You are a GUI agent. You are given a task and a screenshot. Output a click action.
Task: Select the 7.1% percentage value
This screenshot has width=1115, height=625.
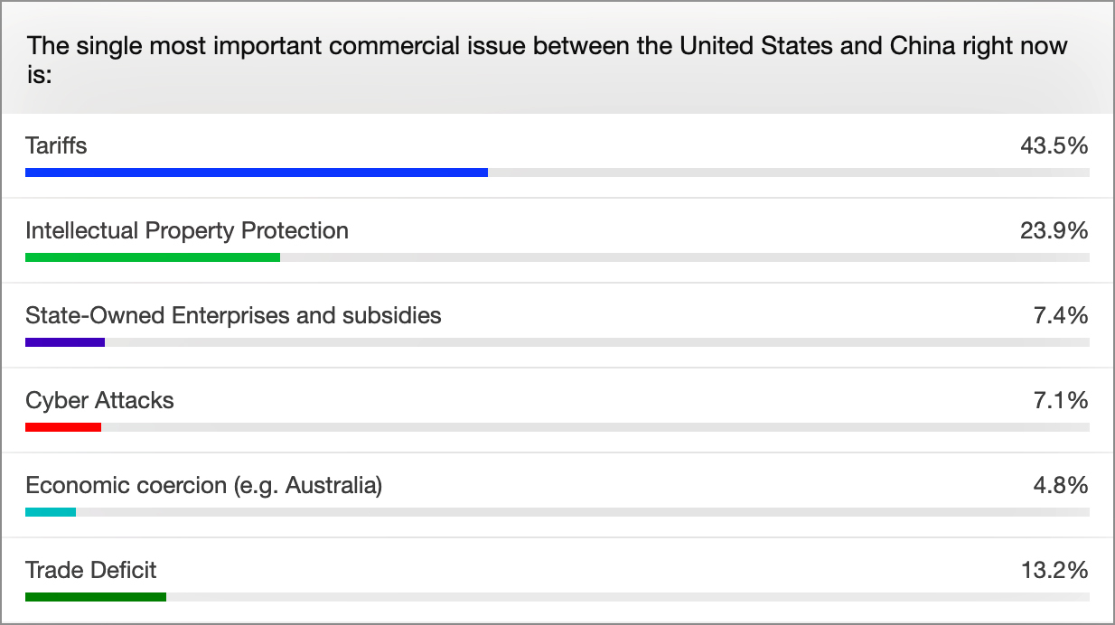(x=1061, y=400)
